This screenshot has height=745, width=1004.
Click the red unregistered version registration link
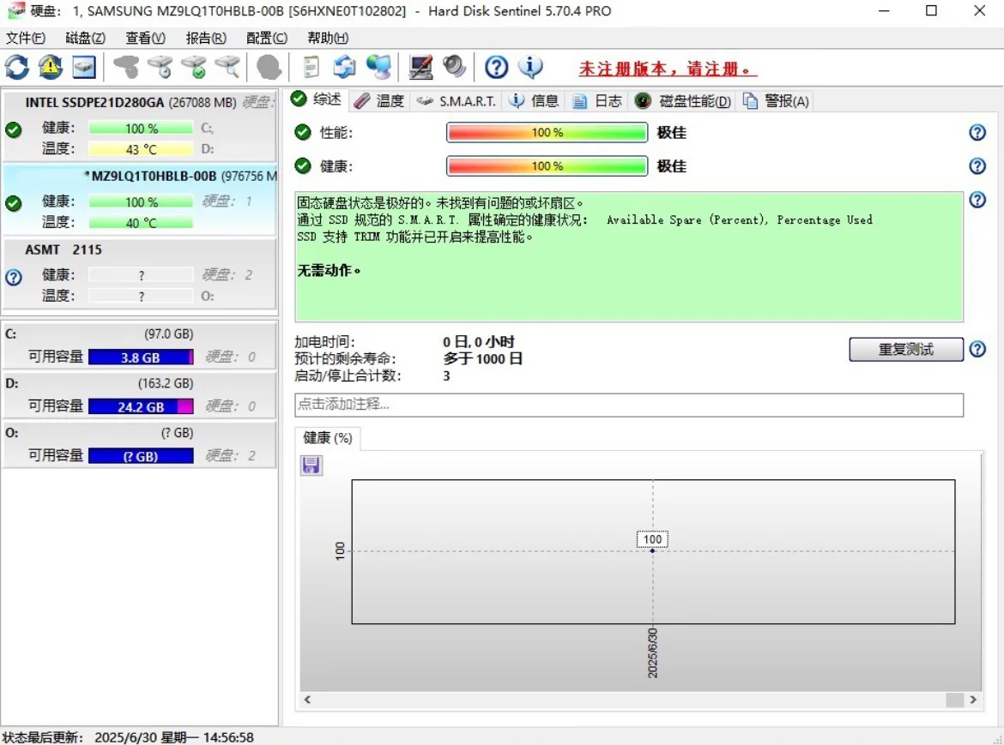pos(668,69)
